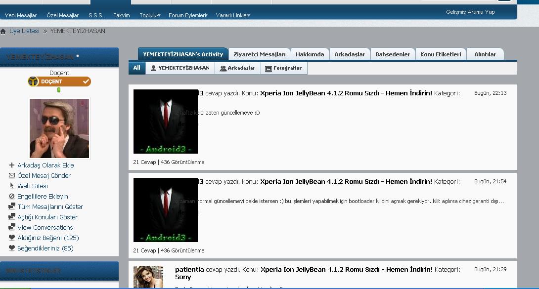The height and width of the screenshot is (289, 539).
Task: Filter activity by YEMEKTEYİZHASAN only
Action: (180, 68)
